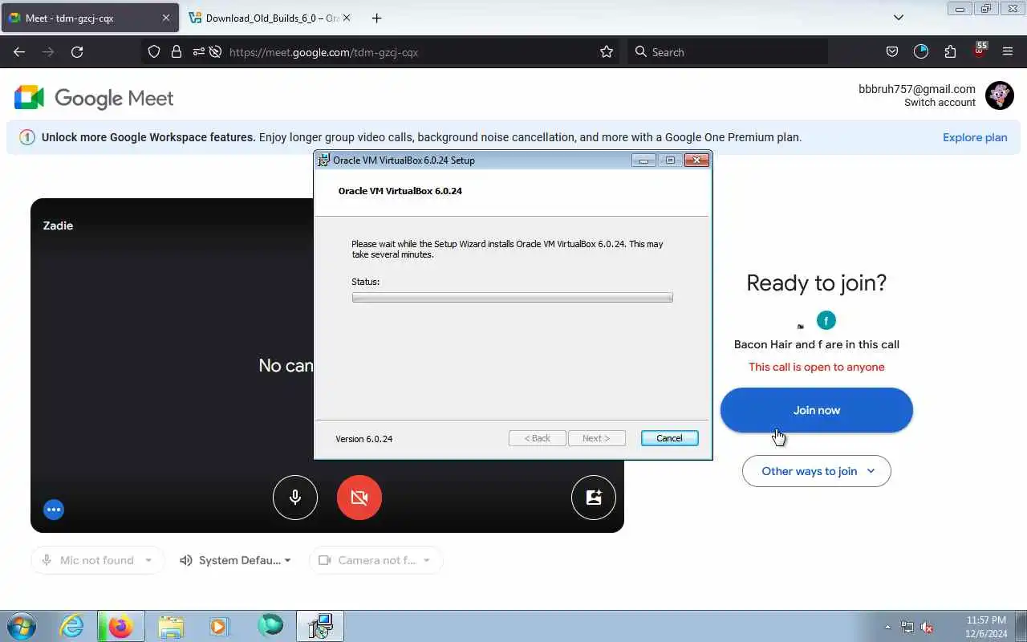Open the Firefox application menu
Viewport: 1027px width, 642px height.
(x=1008, y=52)
